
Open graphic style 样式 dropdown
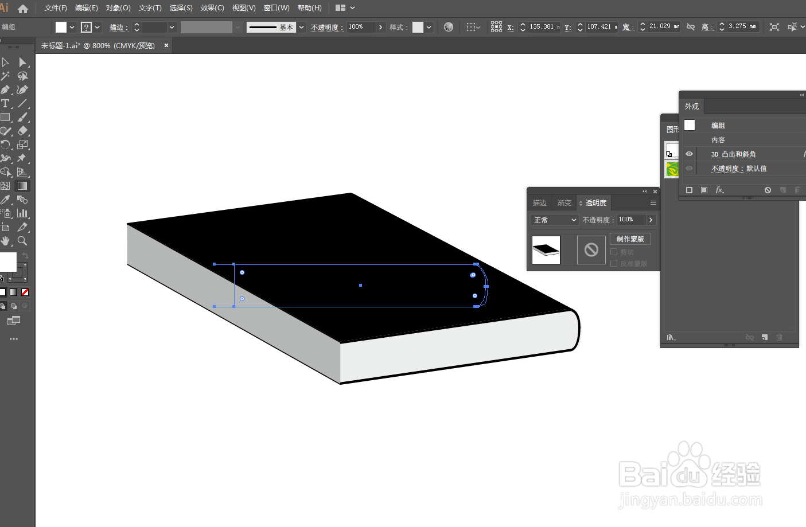pyautogui.click(x=429, y=27)
